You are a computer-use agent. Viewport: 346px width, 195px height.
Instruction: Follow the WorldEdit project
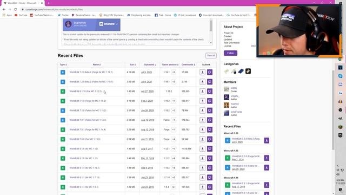click(x=230, y=53)
